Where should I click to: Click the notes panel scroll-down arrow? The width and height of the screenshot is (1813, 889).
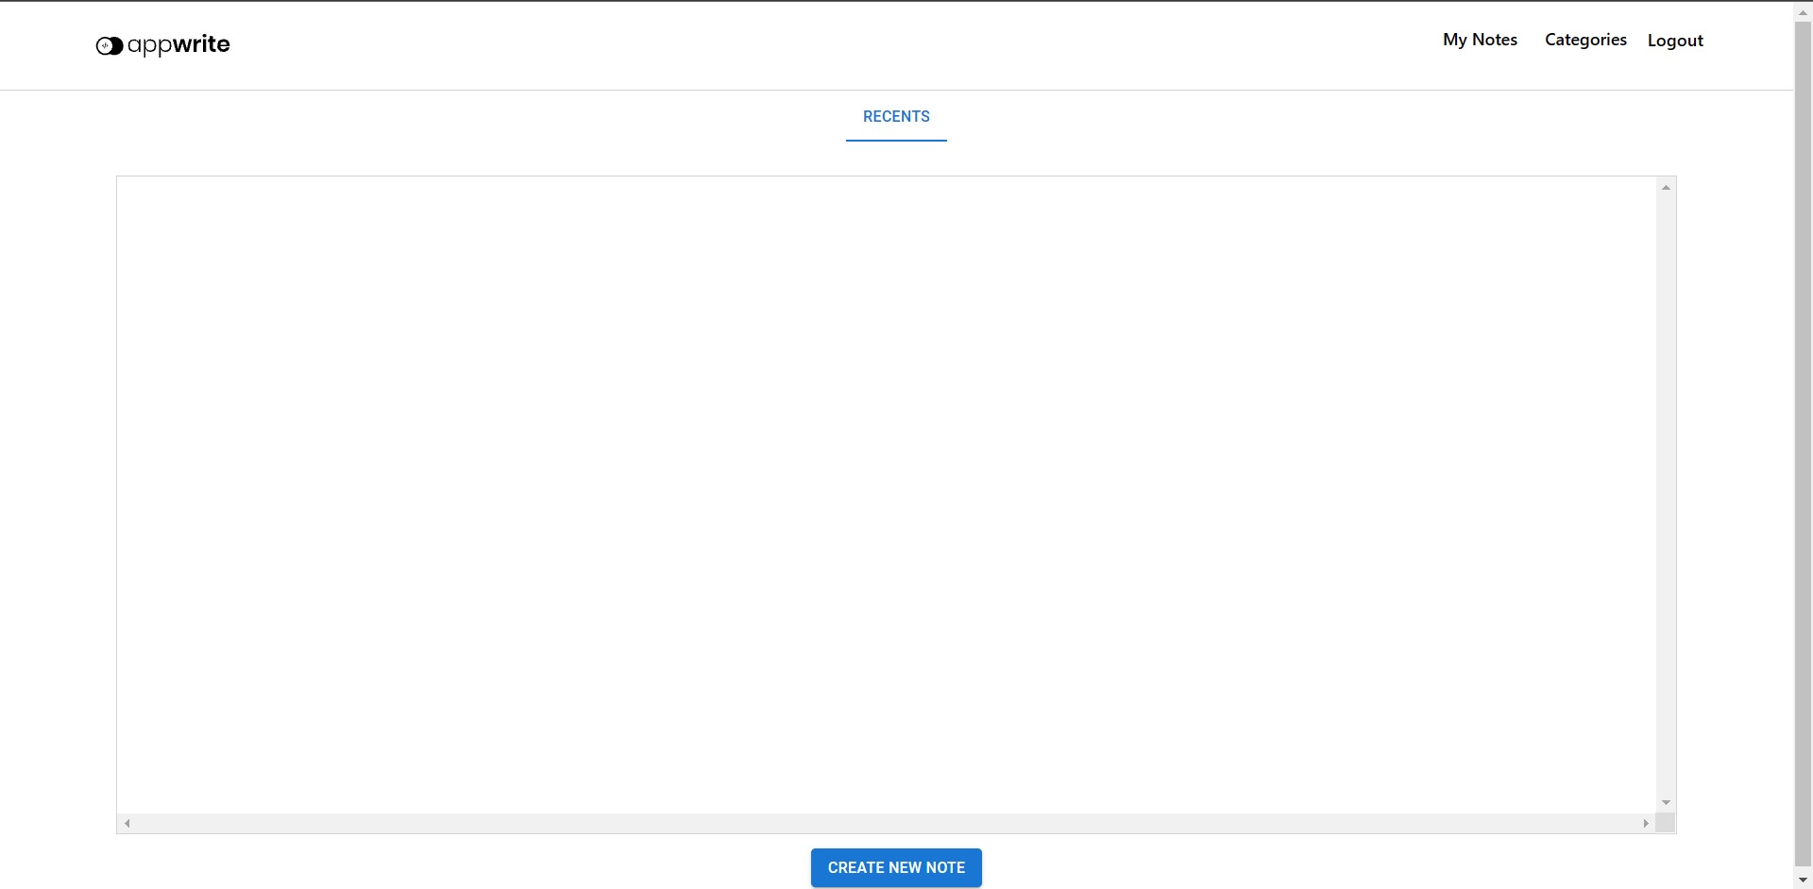point(1666,802)
